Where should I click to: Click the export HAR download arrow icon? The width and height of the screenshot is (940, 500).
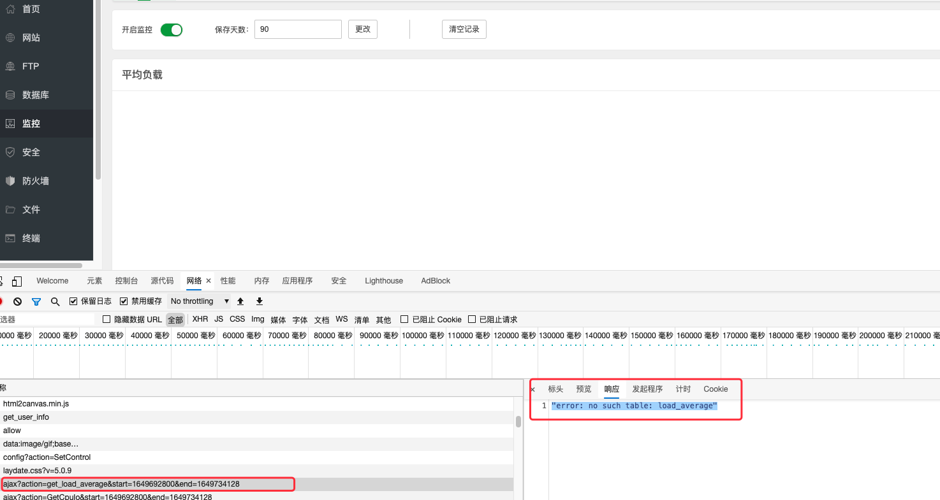point(260,301)
